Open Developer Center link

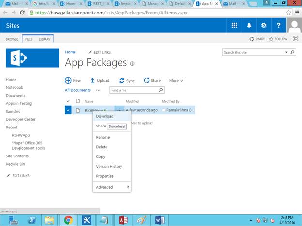pos(21,119)
